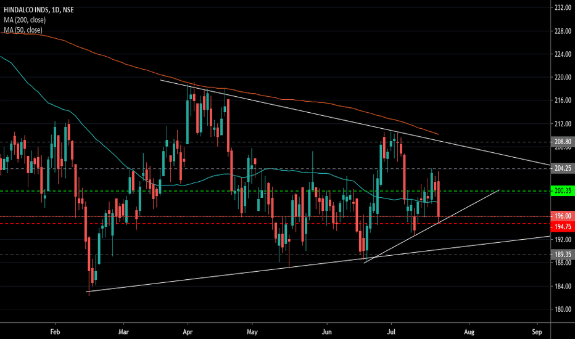Image resolution: width=575 pixels, height=339 pixels.
Task: Click the Mar label on time axis
Action: [x=123, y=332]
